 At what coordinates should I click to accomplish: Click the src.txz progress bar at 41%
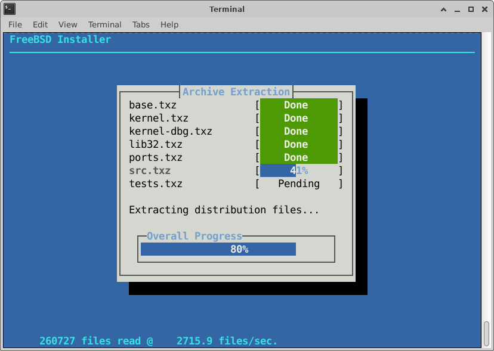click(299, 171)
